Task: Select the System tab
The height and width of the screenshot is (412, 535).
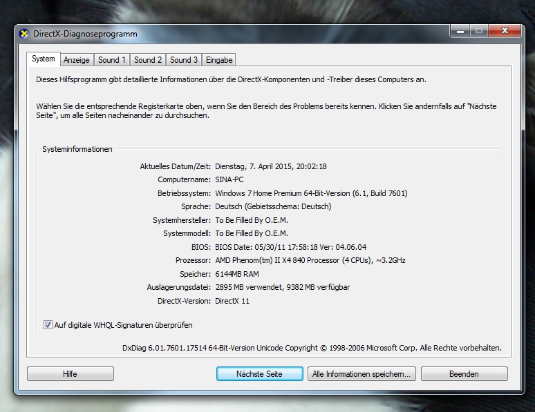Action: (x=44, y=59)
